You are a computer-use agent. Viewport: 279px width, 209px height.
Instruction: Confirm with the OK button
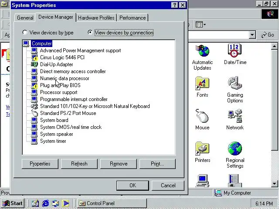(133, 185)
